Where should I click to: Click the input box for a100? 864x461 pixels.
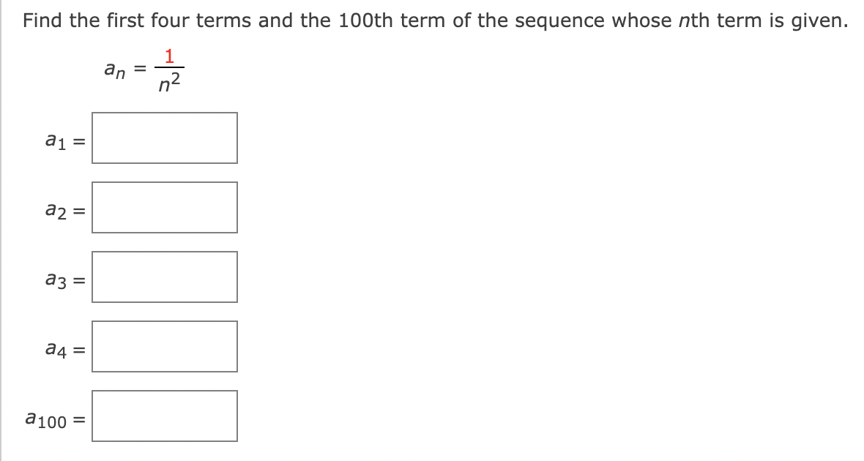[164, 416]
